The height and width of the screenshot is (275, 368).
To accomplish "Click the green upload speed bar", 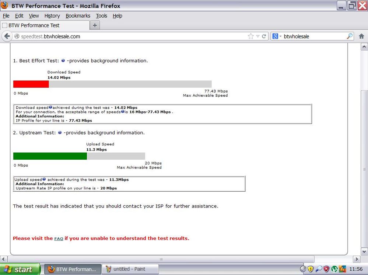I will [50, 156].
